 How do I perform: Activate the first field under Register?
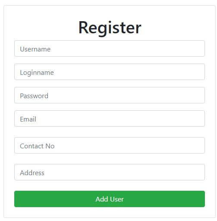tap(110, 48)
